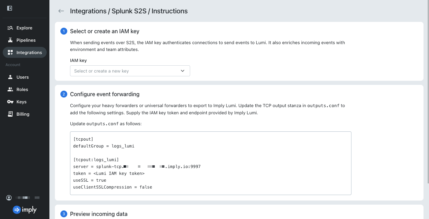Screen dimensions: 429x219
Task: Expand the IAM key chevron arrow
Action: tap(183, 71)
